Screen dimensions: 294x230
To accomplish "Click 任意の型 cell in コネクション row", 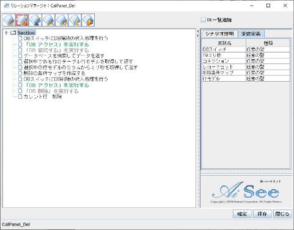I will pyautogui.click(x=268, y=61).
